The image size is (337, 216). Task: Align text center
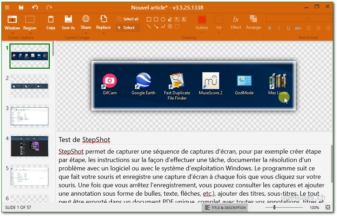click(x=318, y=28)
